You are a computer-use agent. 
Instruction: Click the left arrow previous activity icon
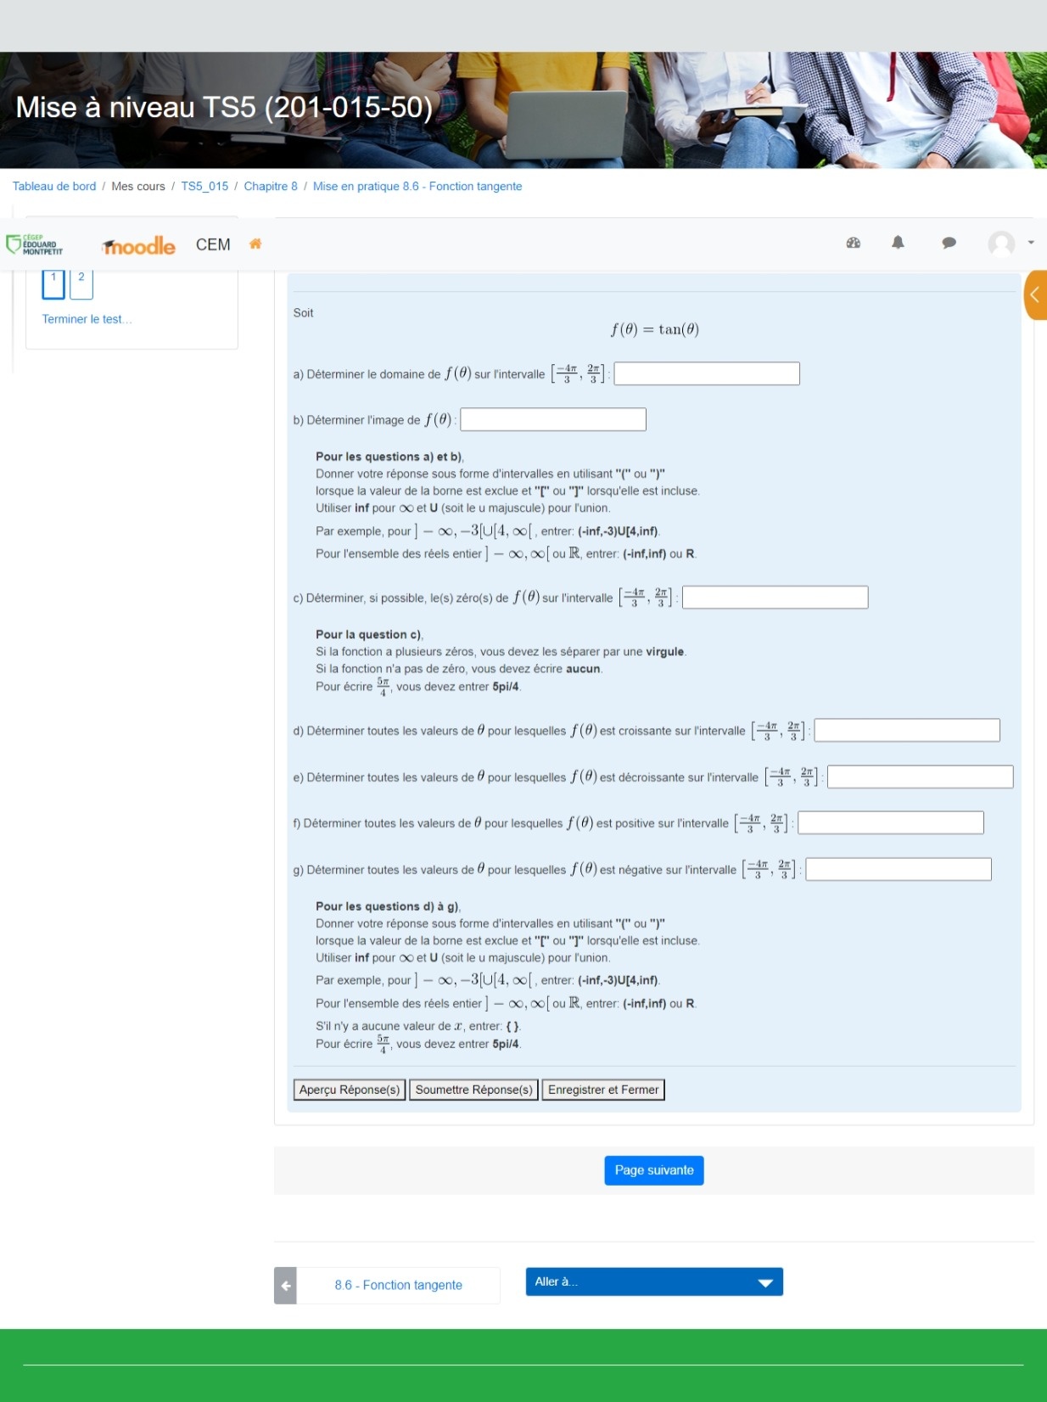(x=286, y=1285)
